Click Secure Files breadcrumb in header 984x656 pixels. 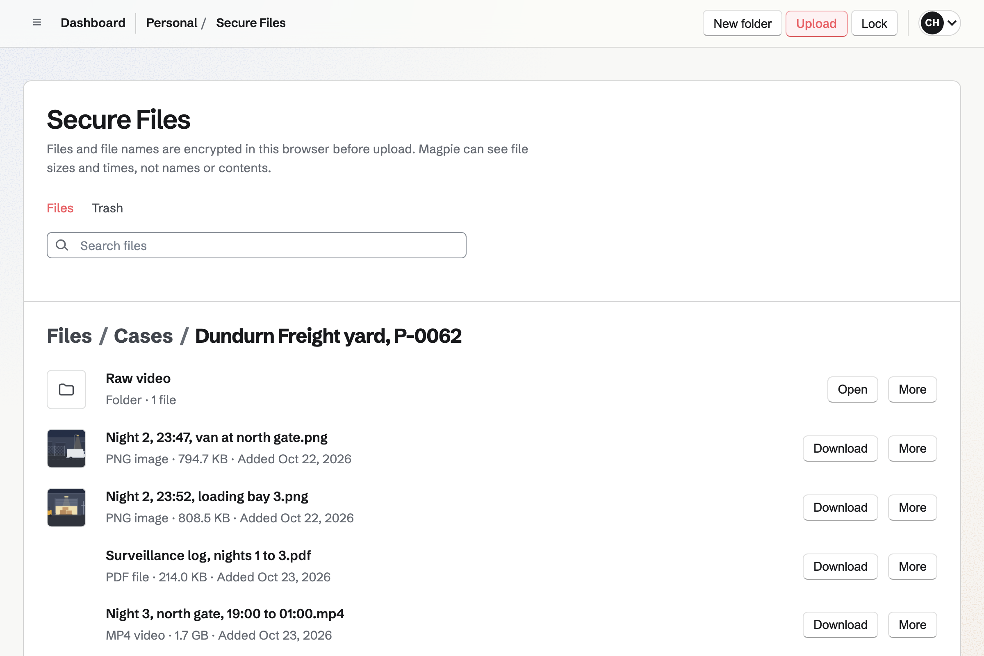pyautogui.click(x=251, y=23)
